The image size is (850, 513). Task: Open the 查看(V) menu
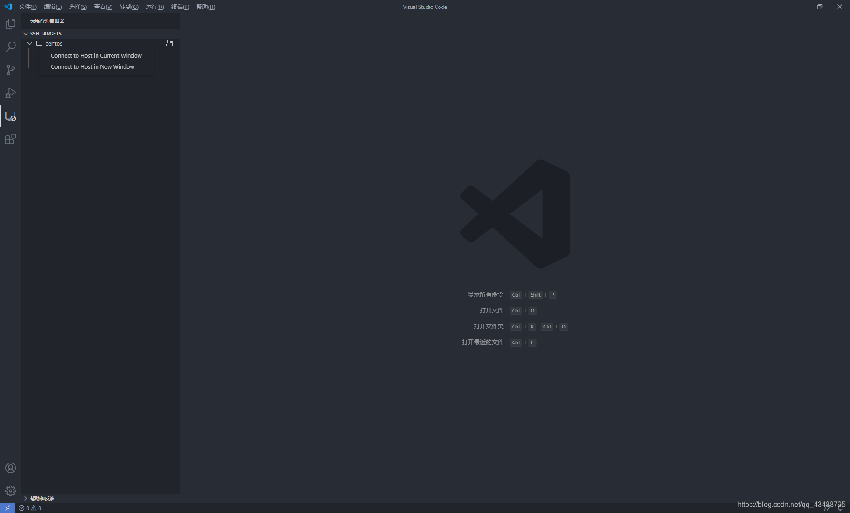[103, 7]
